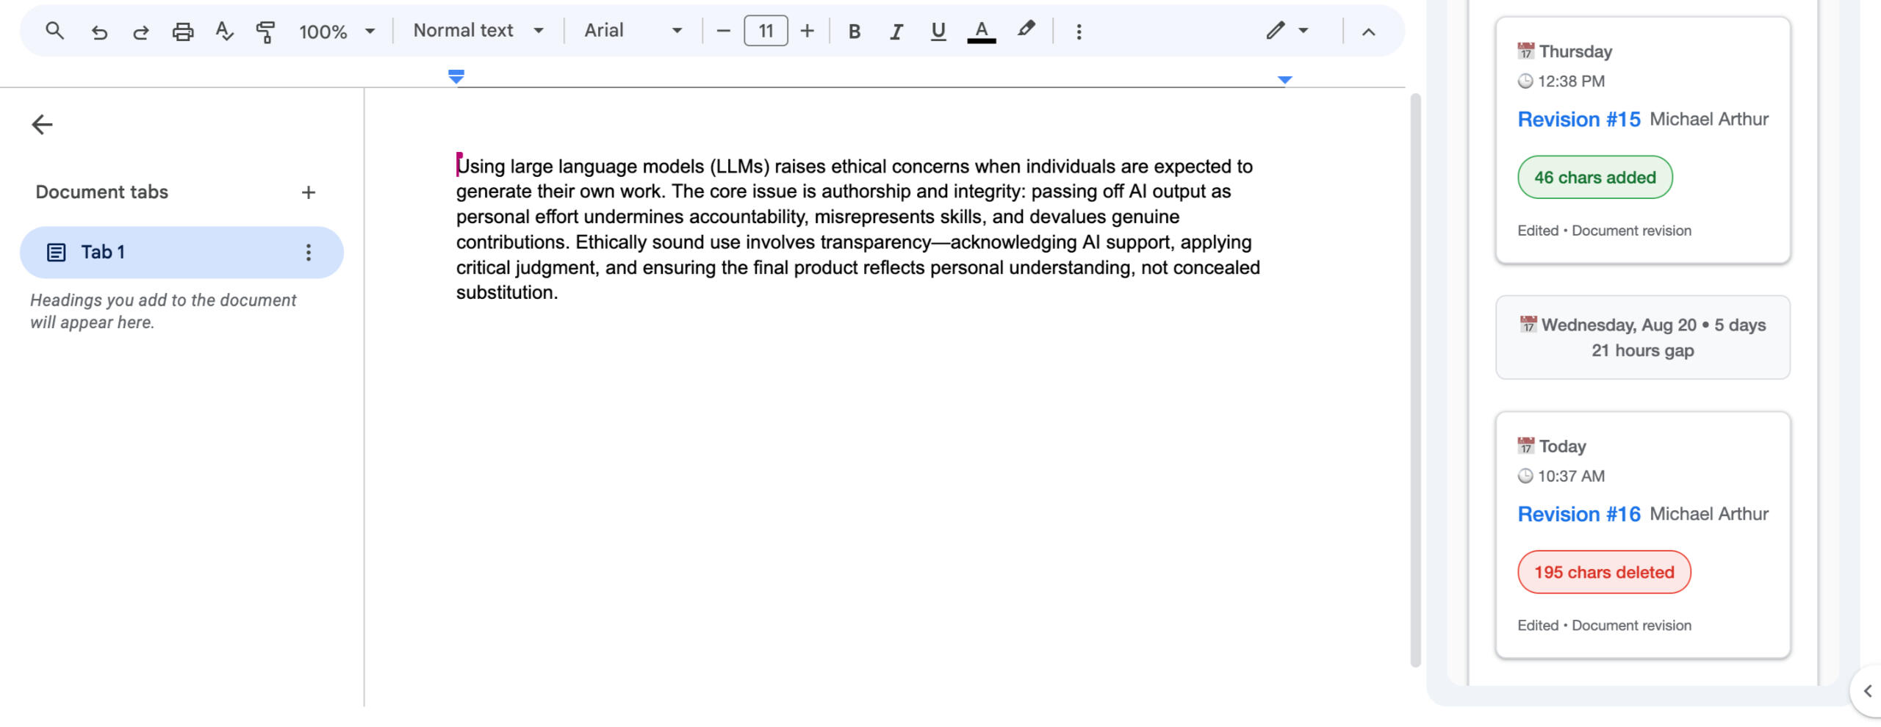Click the print icon
The width and height of the screenshot is (1881, 727).
click(x=182, y=32)
